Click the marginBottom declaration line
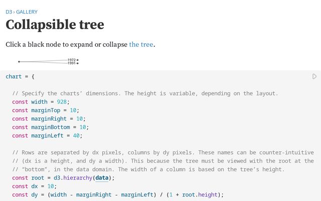The height and width of the screenshot is (201, 321). coord(50,127)
